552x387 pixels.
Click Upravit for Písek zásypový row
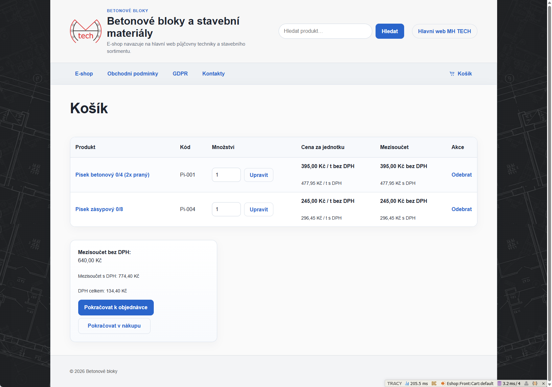(259, 209)
